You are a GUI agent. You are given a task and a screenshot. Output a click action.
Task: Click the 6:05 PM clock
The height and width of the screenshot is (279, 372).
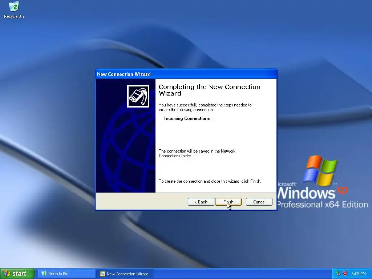coord(358,274)
